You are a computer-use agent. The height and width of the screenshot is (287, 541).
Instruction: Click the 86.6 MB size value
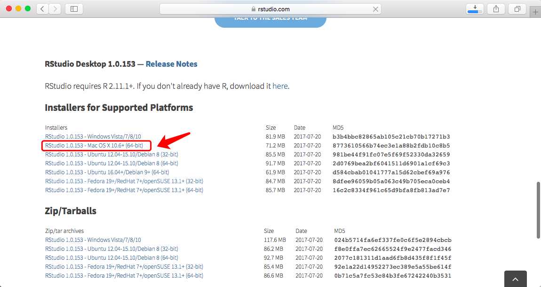pyautogui.click(x=273, y=276)
